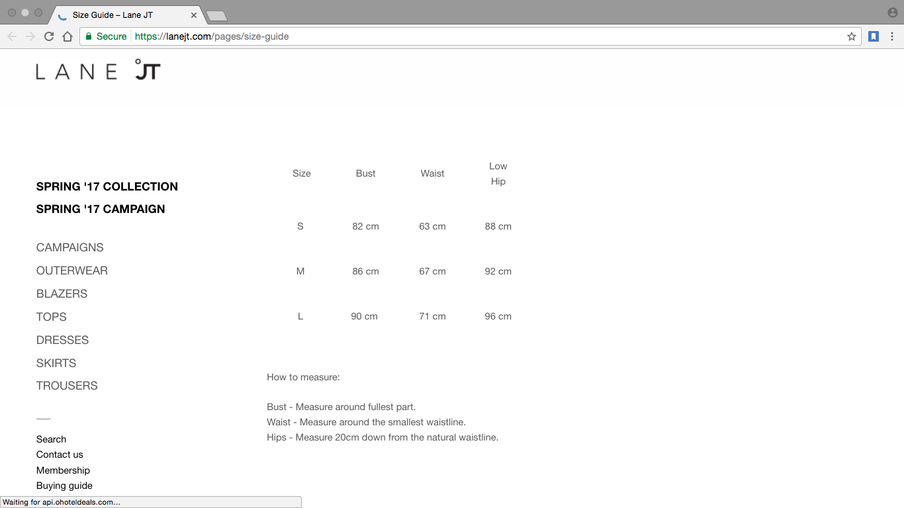Click the Waist column header
The width and height of the screenshot is (904, 508).
[433, 173]
